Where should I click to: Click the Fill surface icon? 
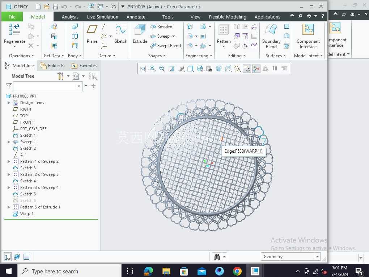click(x=287, y=26)
